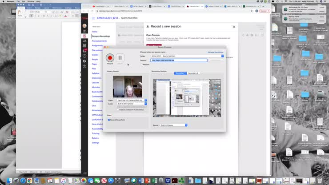Image resolution: width=329 pixels, height=185 pixels.
Task: Open Home in the course navigation
Action: [x=95, y=32]
